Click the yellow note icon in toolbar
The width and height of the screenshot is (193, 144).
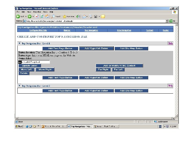[x=103, y=17]
